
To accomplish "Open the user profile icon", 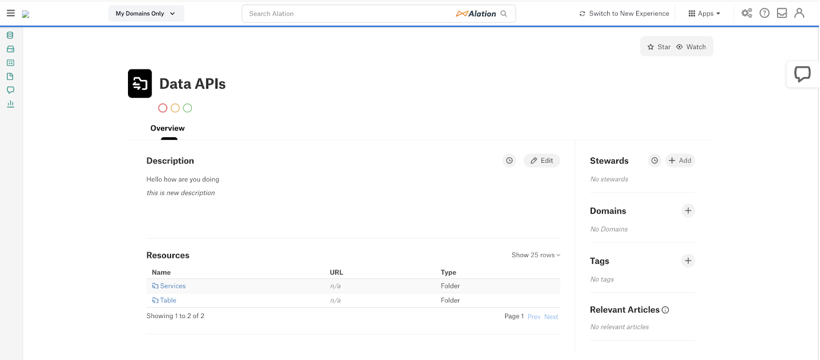I will pyautogui.click(x=799, y=13).
